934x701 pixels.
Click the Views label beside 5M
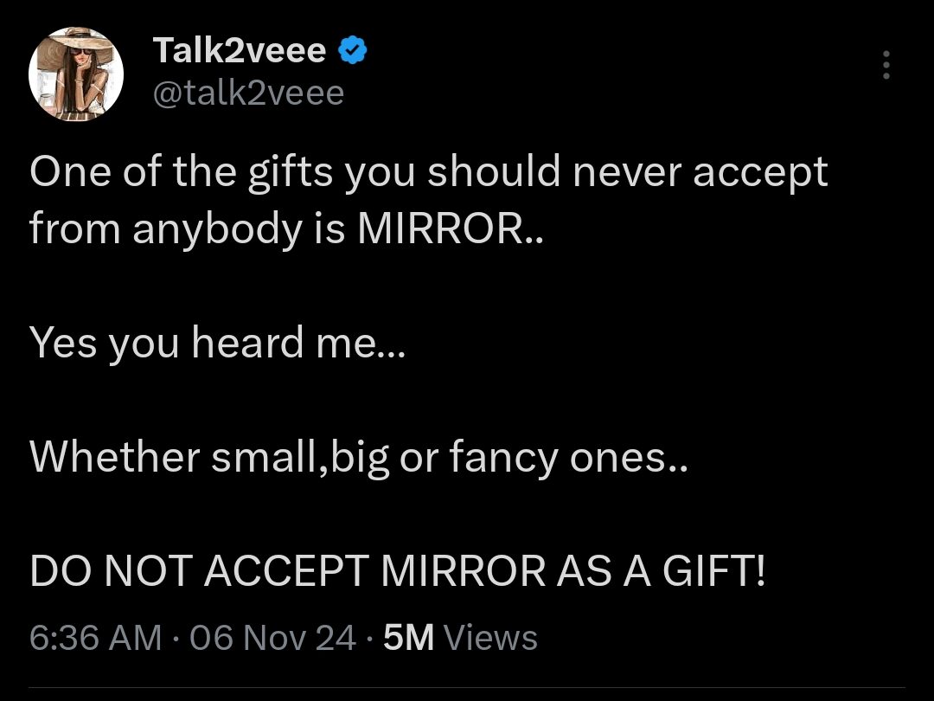click(491, 637)
